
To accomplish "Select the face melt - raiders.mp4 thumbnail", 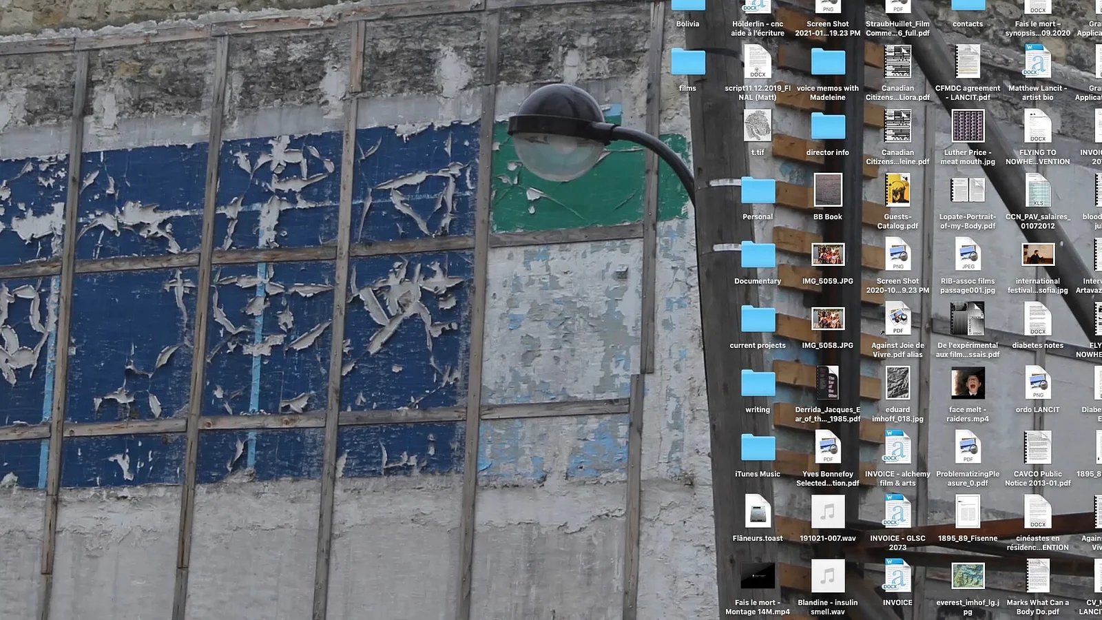I will click(967, 384).
